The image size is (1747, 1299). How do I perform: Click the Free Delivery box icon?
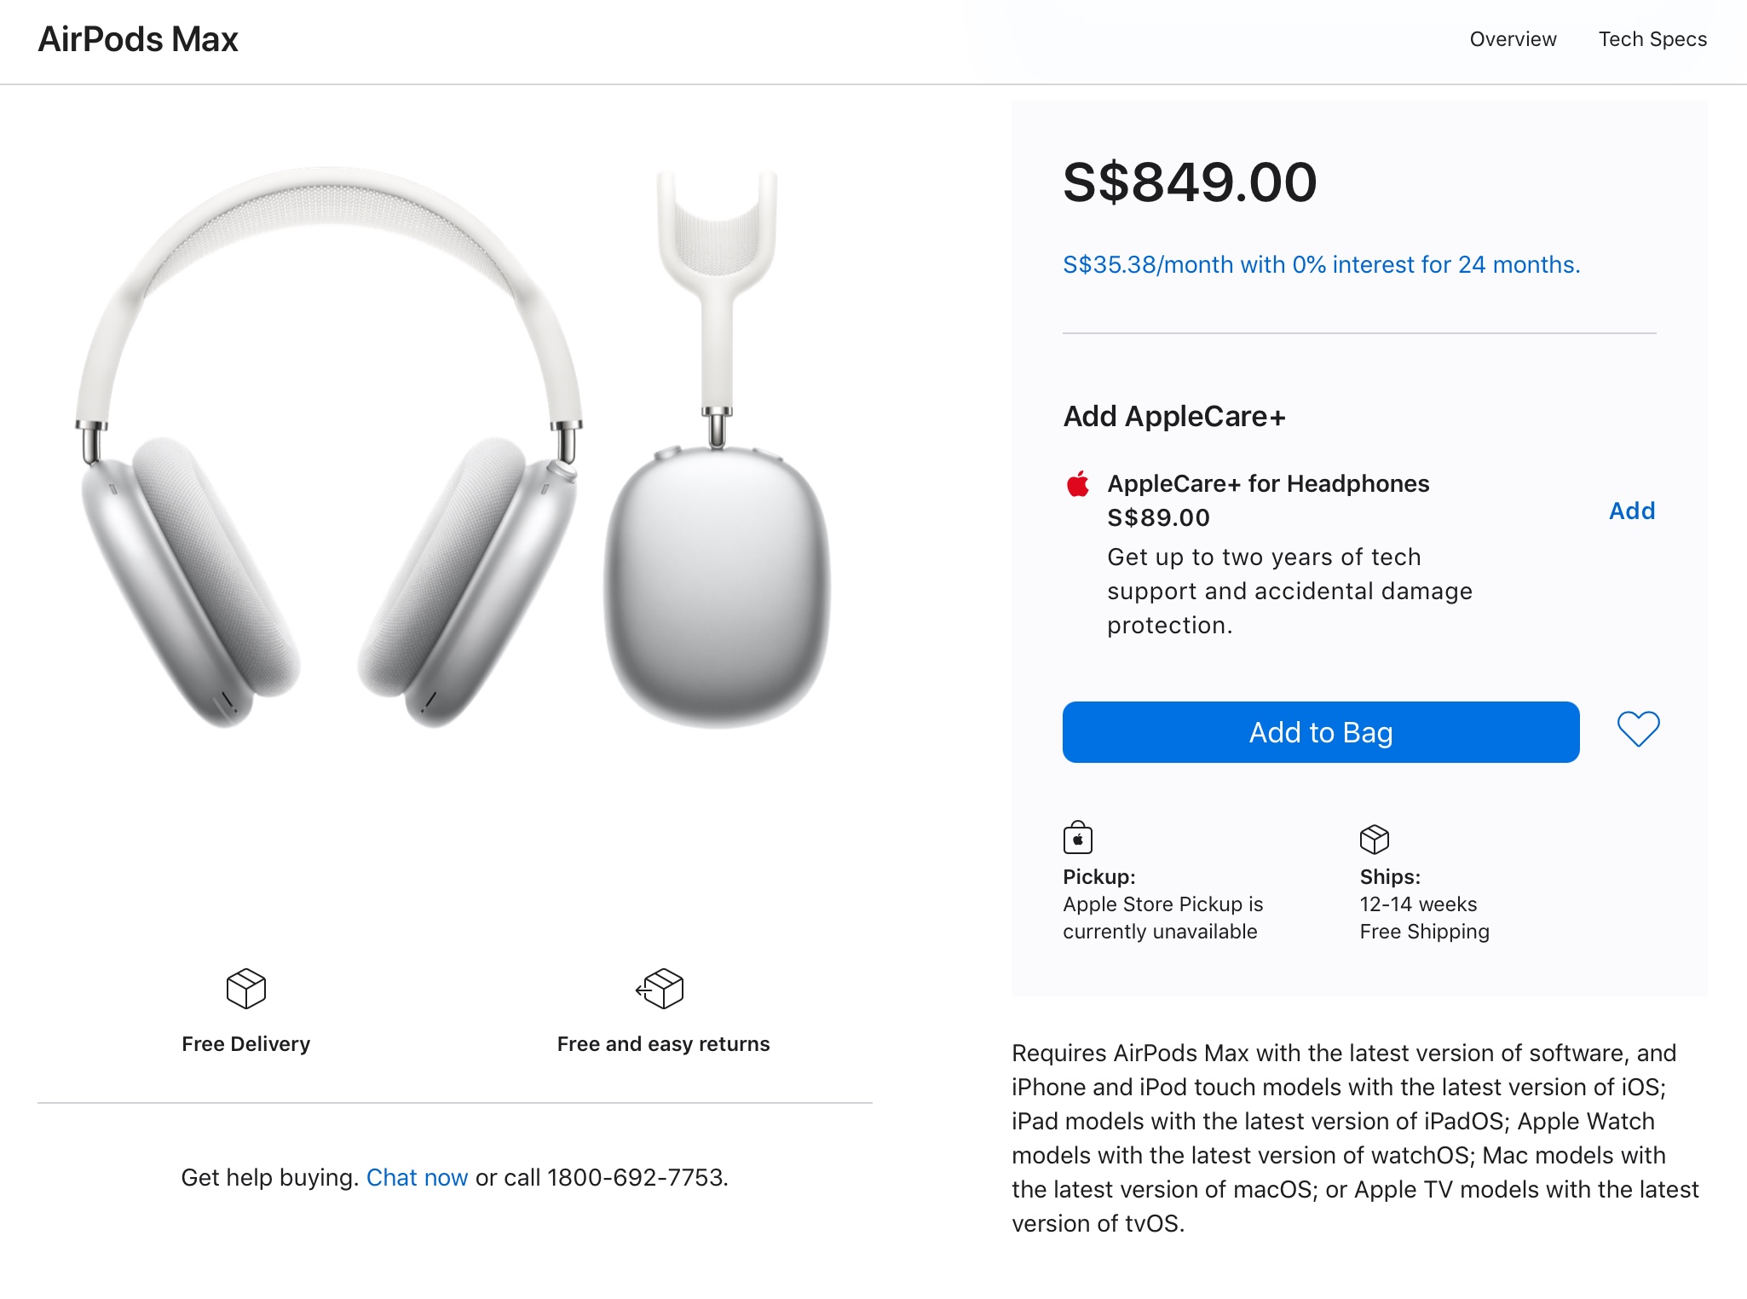(x=246, y=989)
